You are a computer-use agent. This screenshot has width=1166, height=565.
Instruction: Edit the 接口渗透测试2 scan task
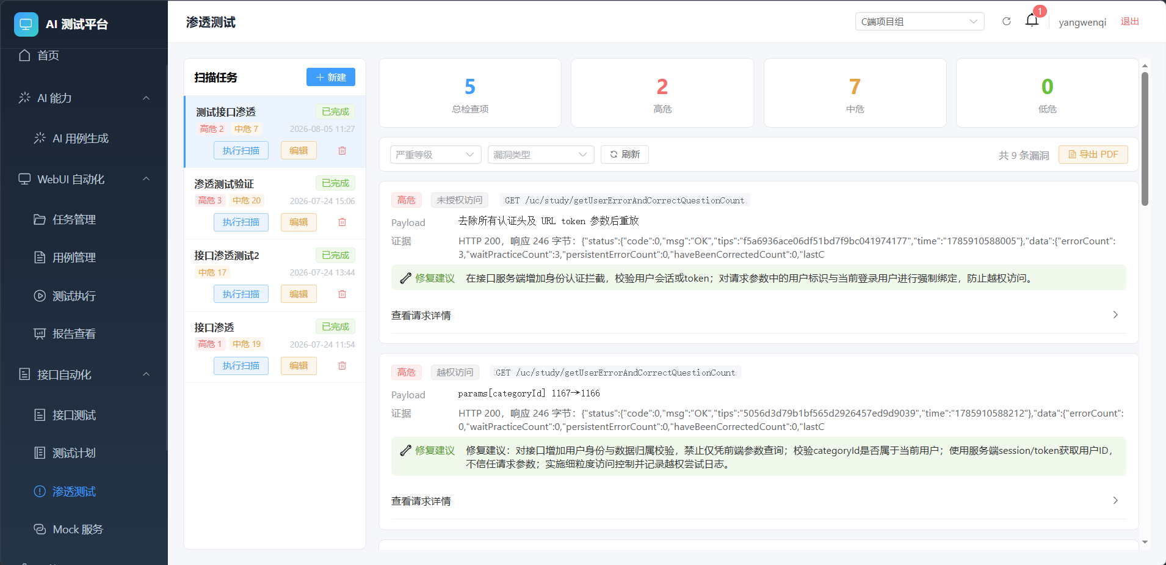point(299,294)
